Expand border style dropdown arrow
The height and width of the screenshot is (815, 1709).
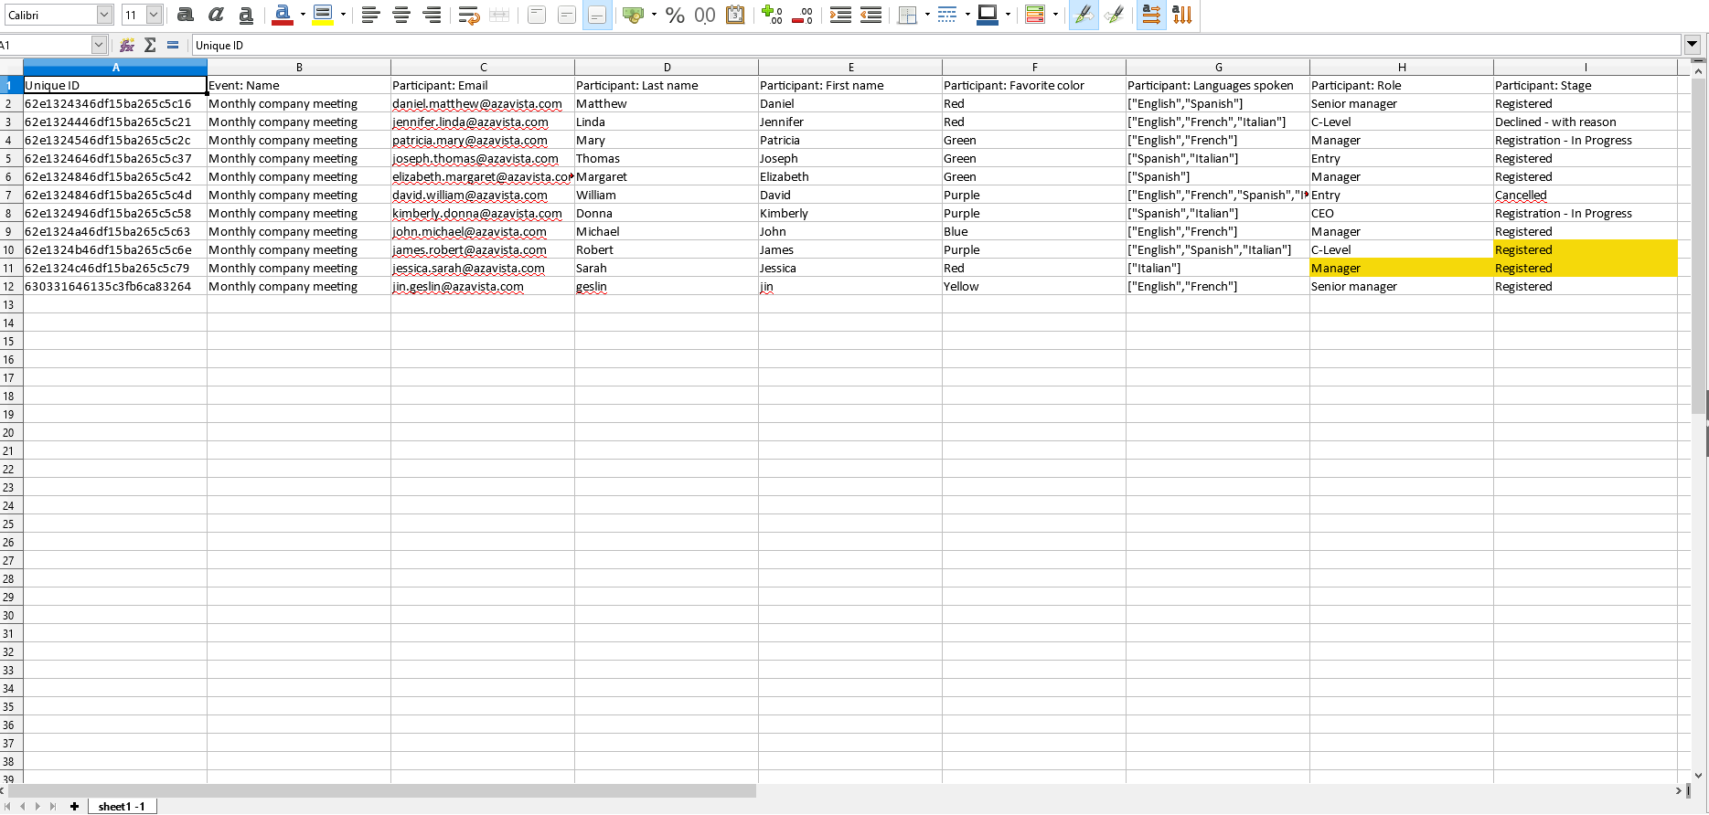967,15
